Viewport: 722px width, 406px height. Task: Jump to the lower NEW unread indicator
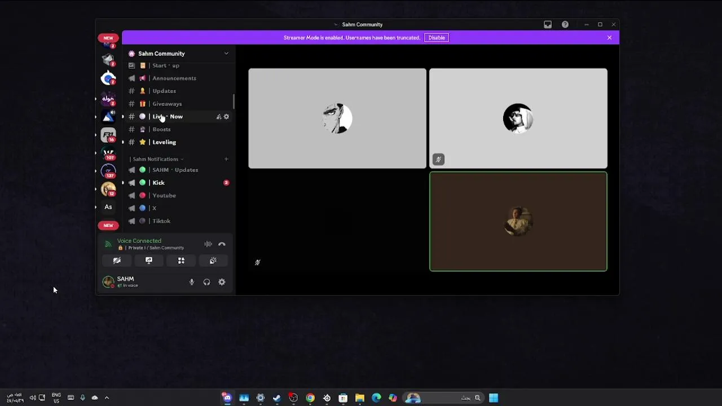pyautogui.click(x=108, y=226)
